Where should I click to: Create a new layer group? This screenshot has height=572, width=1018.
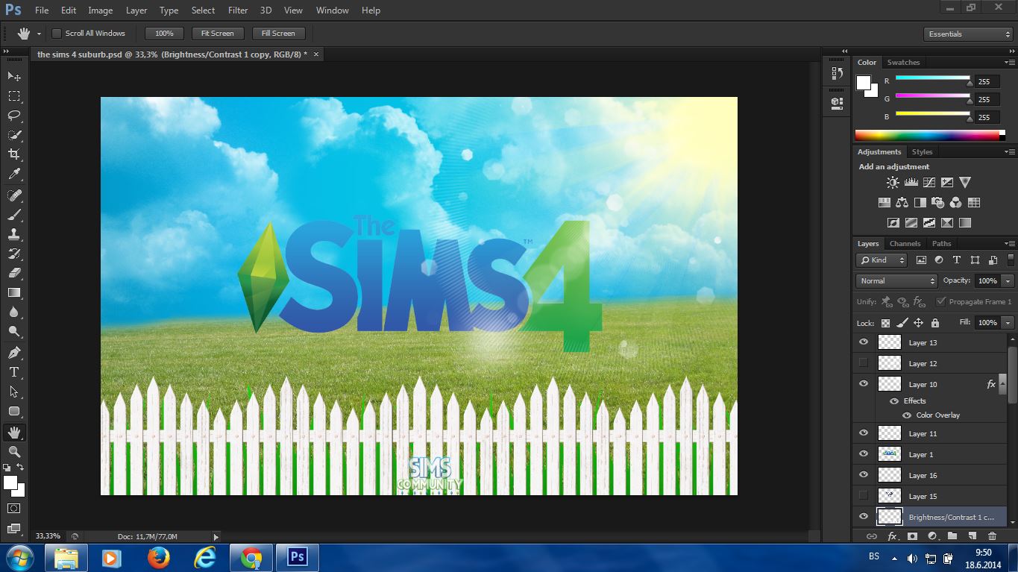[x=952, y=536]
